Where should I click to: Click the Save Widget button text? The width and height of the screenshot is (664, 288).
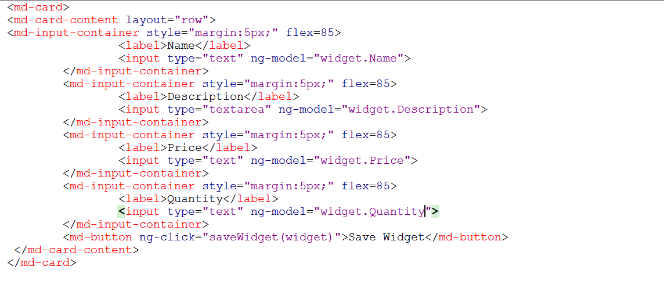point(386,237)
